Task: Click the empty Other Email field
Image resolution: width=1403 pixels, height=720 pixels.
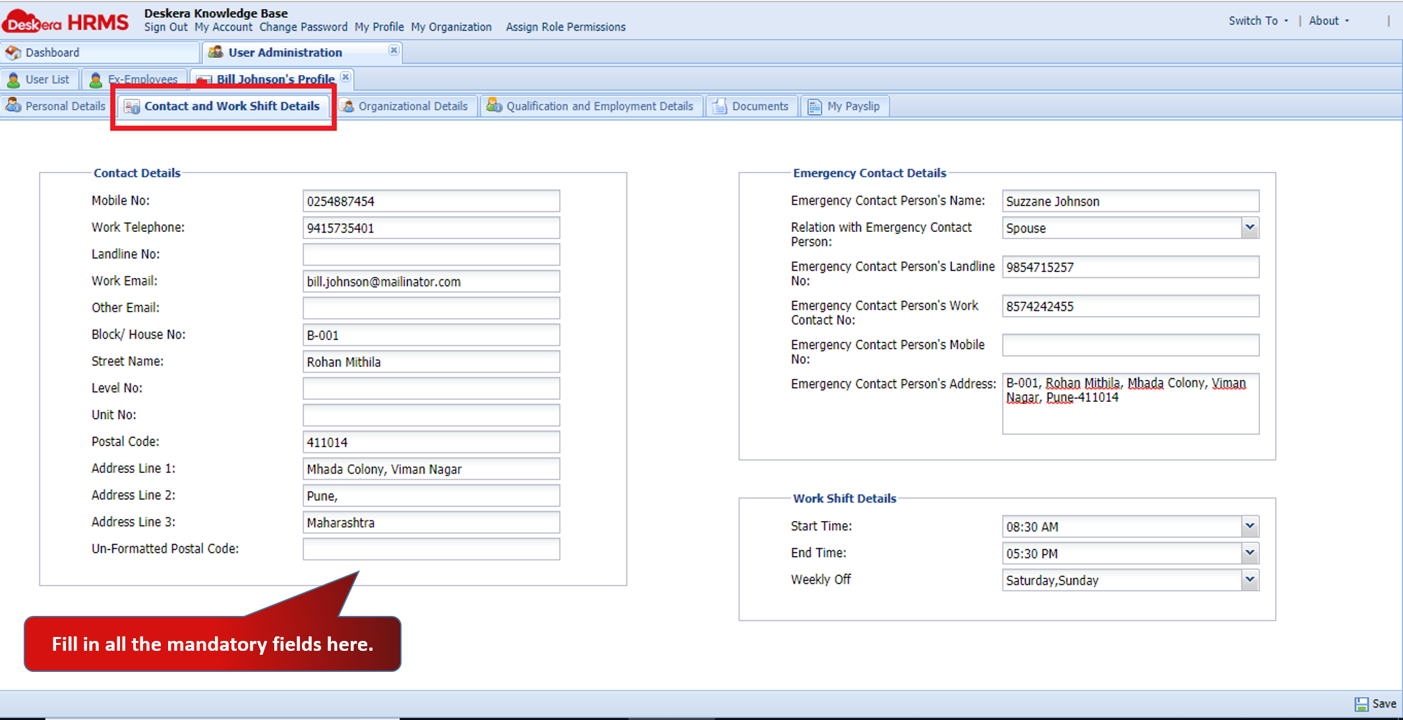Action: [431, 308]
